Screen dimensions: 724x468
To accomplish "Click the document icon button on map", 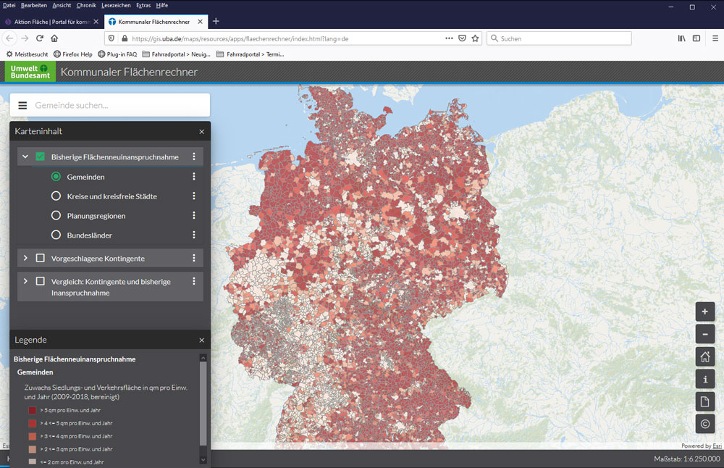I will pos(704,401).
